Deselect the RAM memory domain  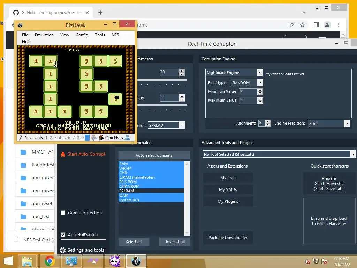(x=151, y=164)
